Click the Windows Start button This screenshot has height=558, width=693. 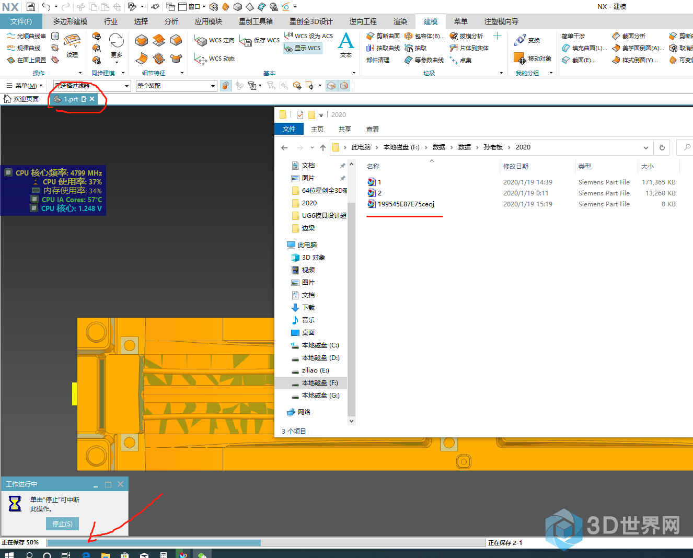coord(9,554)
